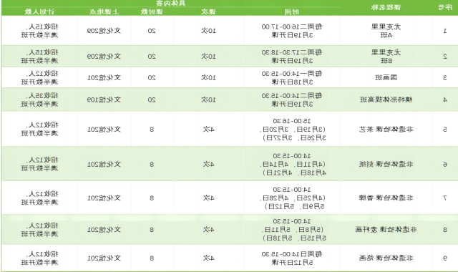Image resolution: width=458 pixels, height=272 pixels.
Task: Click 10次 in the 模特形体提高班 row
Action: click(208, 100)
